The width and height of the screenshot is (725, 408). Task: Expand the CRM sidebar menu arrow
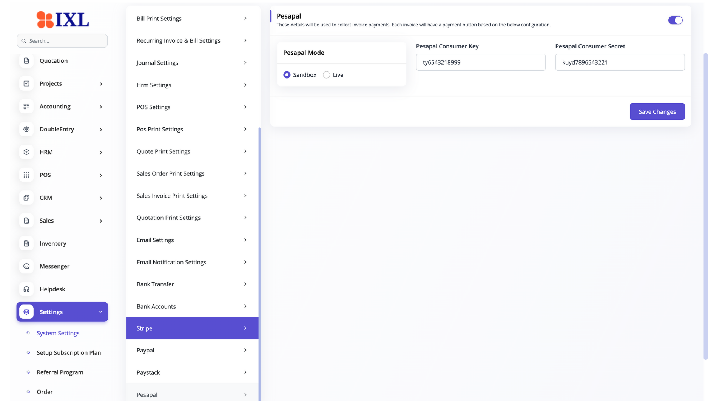101,198
